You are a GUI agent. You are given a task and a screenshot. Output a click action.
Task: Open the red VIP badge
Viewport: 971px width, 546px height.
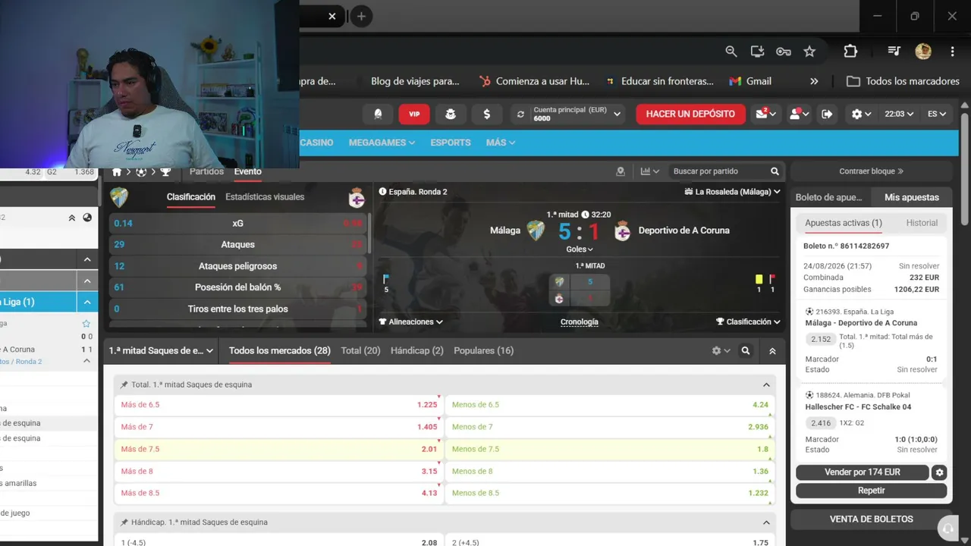pos(414,114)
